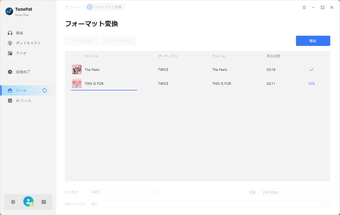Click the タイトル column header
This screenshot has width=340, height=215.
click(91, 56)
